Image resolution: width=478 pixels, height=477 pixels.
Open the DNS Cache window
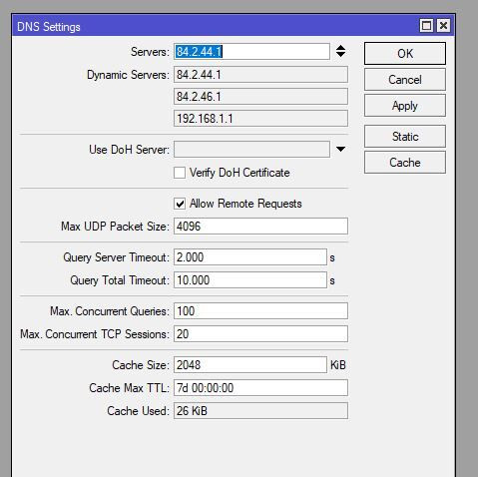tap(405, 163)
